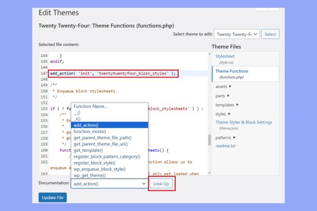This screenshot has height=211, width=317.
Task: Click the Update File button
Action: pos(52,197)
